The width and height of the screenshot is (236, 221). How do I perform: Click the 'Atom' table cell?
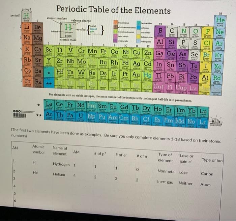coord(205,185)
